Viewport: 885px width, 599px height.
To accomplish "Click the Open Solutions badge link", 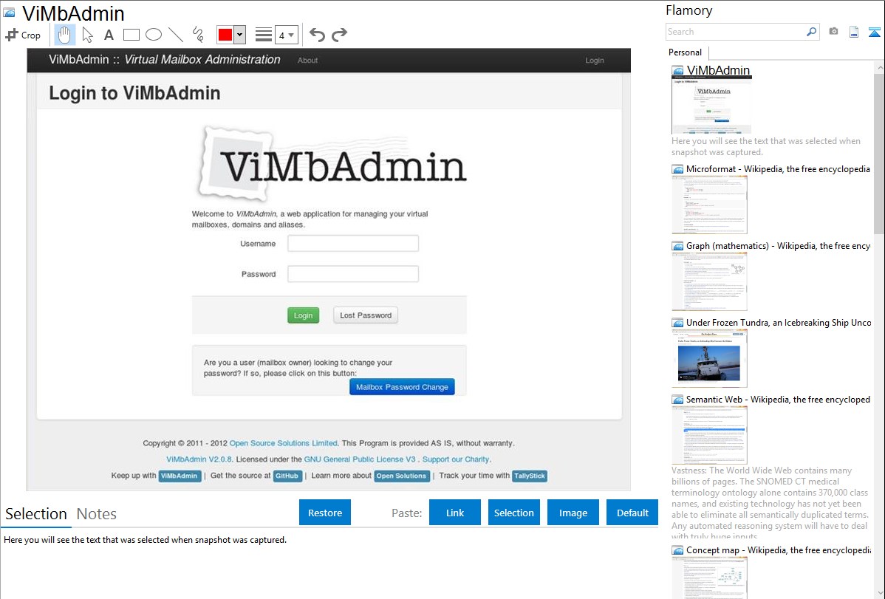I will 401,476.
